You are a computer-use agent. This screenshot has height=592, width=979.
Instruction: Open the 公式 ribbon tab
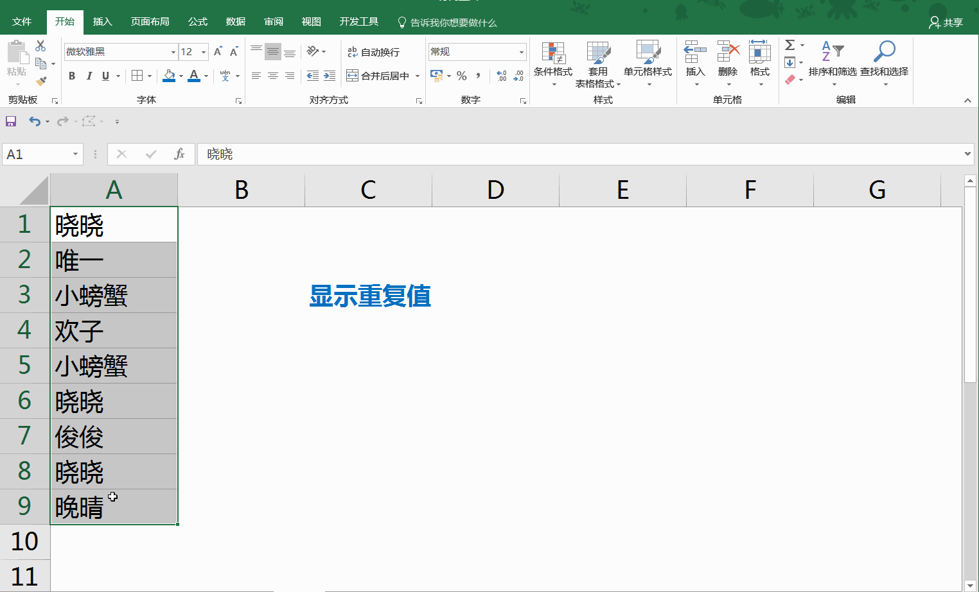197,21
